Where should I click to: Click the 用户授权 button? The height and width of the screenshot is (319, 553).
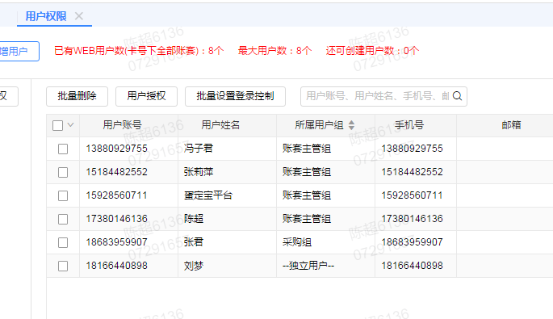click(x=146, y=96)
